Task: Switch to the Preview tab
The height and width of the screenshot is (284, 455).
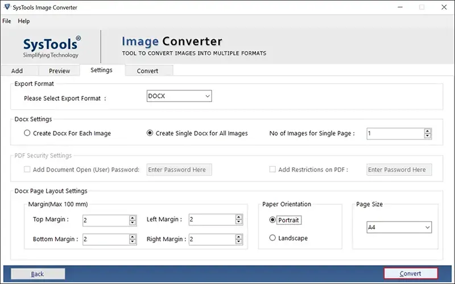Action: [x=59, y=71]
